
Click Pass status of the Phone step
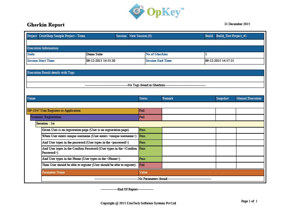pyautogui.click(x=150, y=159)
